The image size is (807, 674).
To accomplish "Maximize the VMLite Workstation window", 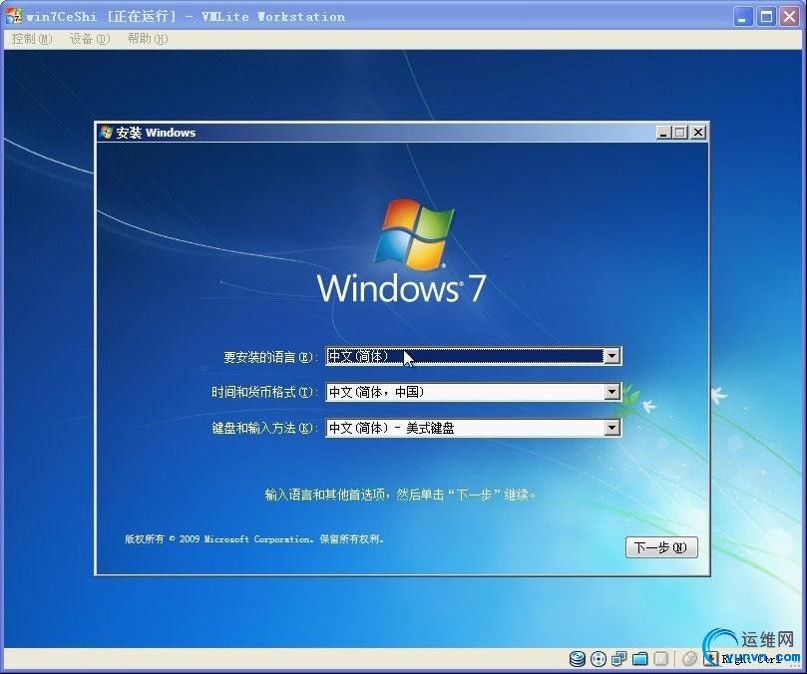I will (766, 17).
